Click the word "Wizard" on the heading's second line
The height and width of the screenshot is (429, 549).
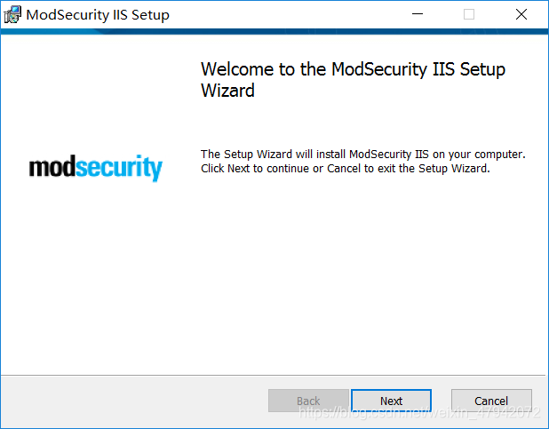pos(227,91)
